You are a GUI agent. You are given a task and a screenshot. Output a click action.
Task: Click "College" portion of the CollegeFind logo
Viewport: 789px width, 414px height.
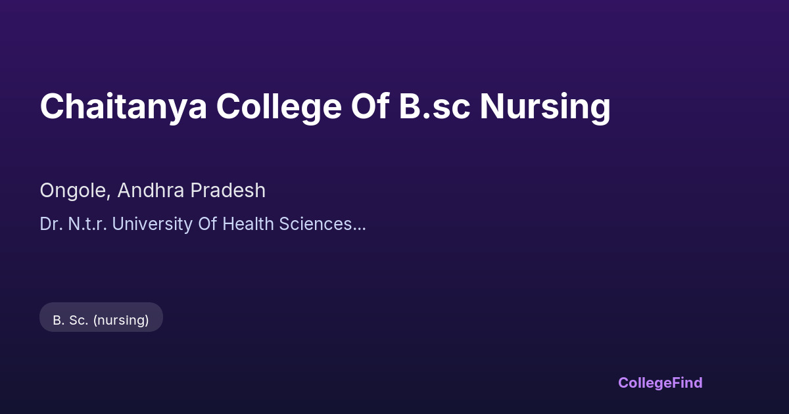click(x=644, y=382)
